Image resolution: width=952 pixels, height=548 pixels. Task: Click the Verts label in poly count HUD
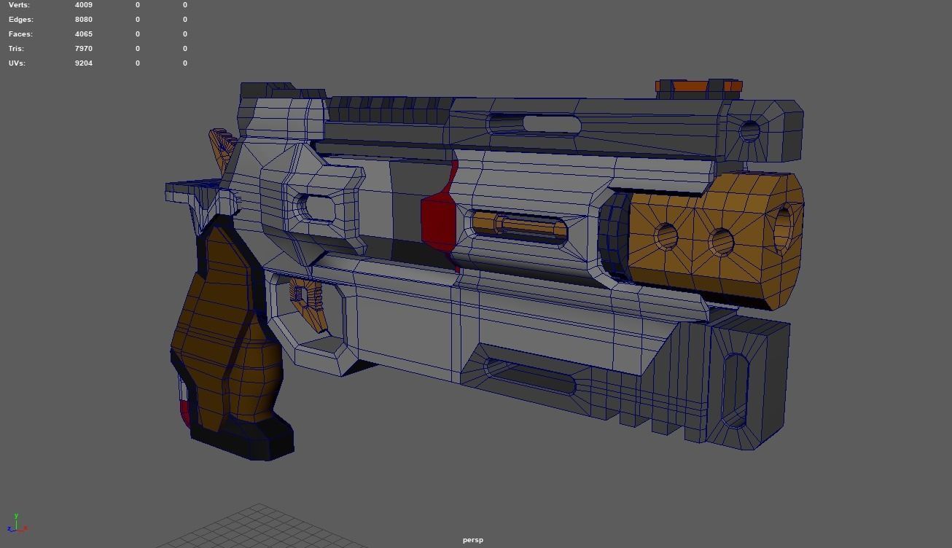tap(19, 5)
